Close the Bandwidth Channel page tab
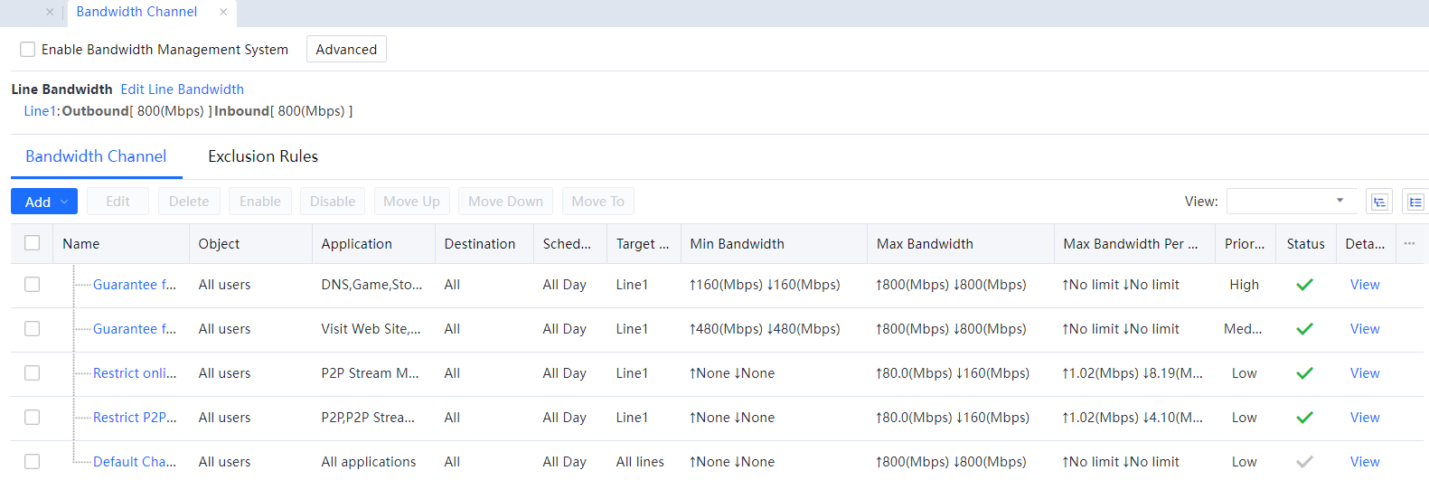1429x480 pixels. click(223, 12)
